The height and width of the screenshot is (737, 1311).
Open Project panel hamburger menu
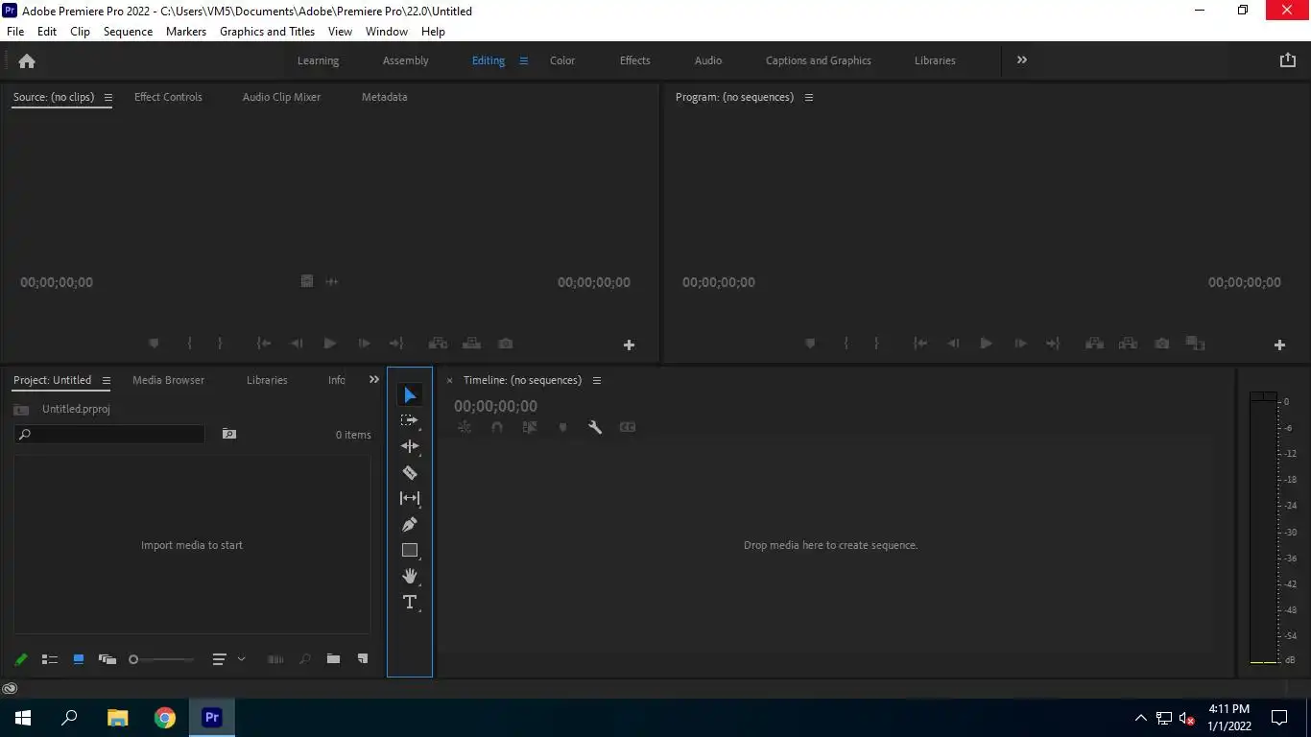[107, 381]
